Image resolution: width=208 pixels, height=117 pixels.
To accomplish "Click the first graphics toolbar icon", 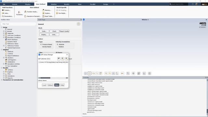I will pyautogui.click(x=85, y=73).
